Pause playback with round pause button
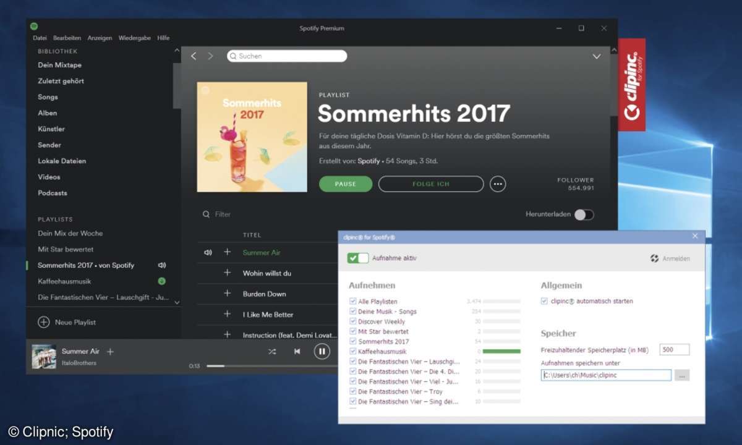This screenshot has width=742, height=445. pyautogui.click(x=322, y=352)
